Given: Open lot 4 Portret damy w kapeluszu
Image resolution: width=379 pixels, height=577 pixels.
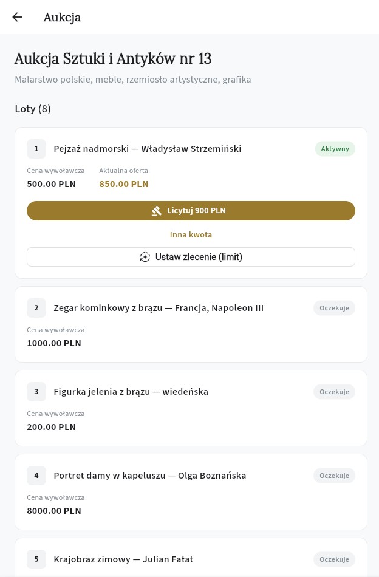Looking at the screenshot, I should point(150,476).
